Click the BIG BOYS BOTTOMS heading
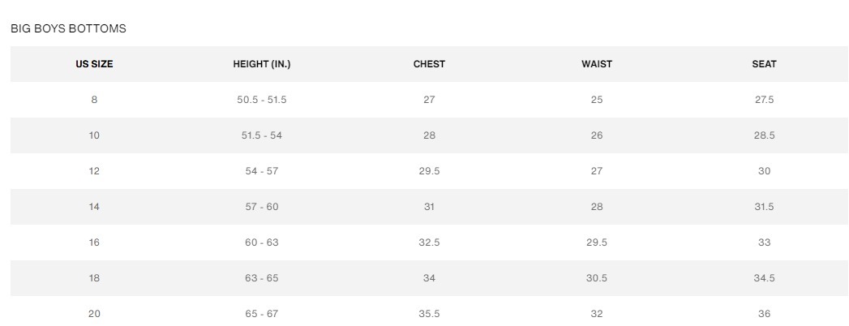 pyautogui.click(x=68, y=28)
